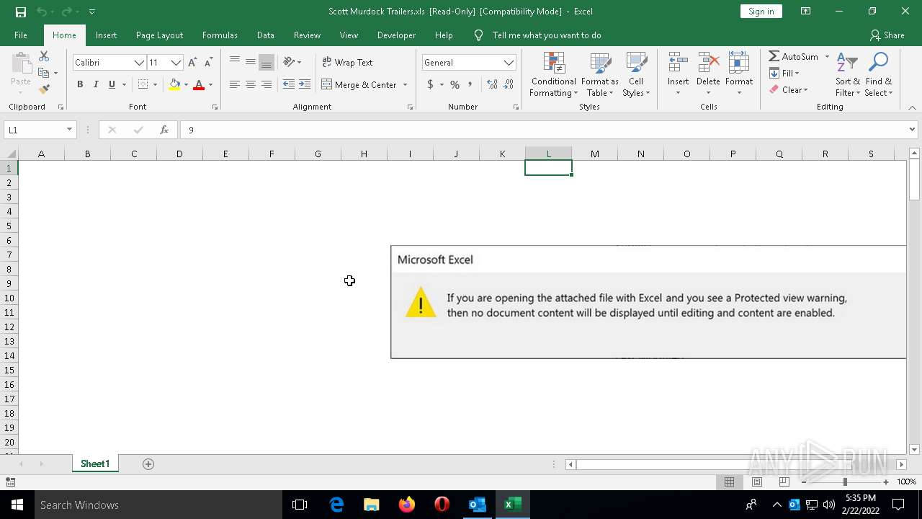This screenshot has width=922, height=519.
Task: Align text left
Action: click(x=235, y=84)
